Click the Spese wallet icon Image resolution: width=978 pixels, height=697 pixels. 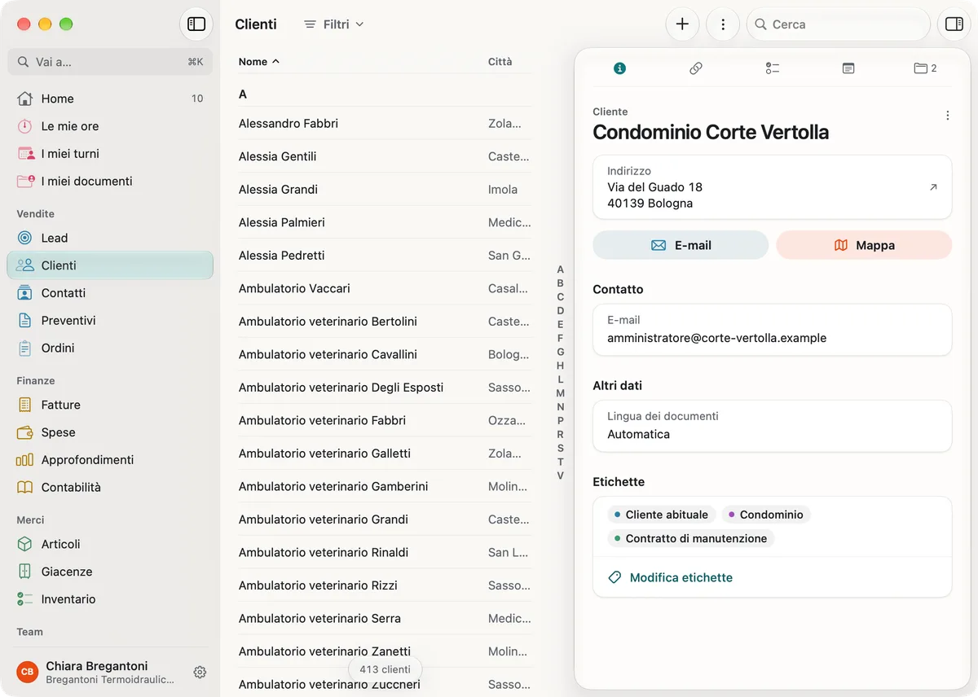pos(25,432)
